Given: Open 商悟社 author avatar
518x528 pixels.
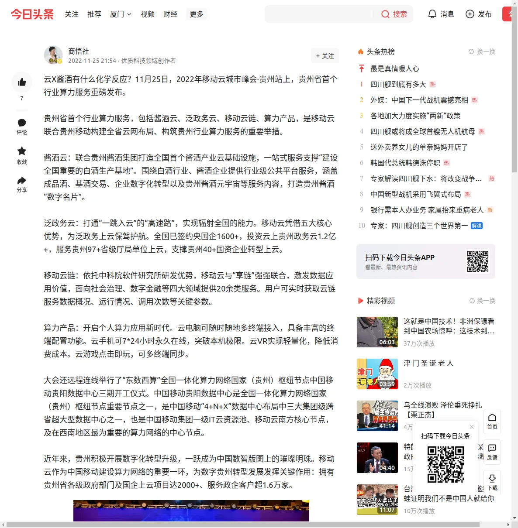Looking at the screenshot, I should coord(53,55).
